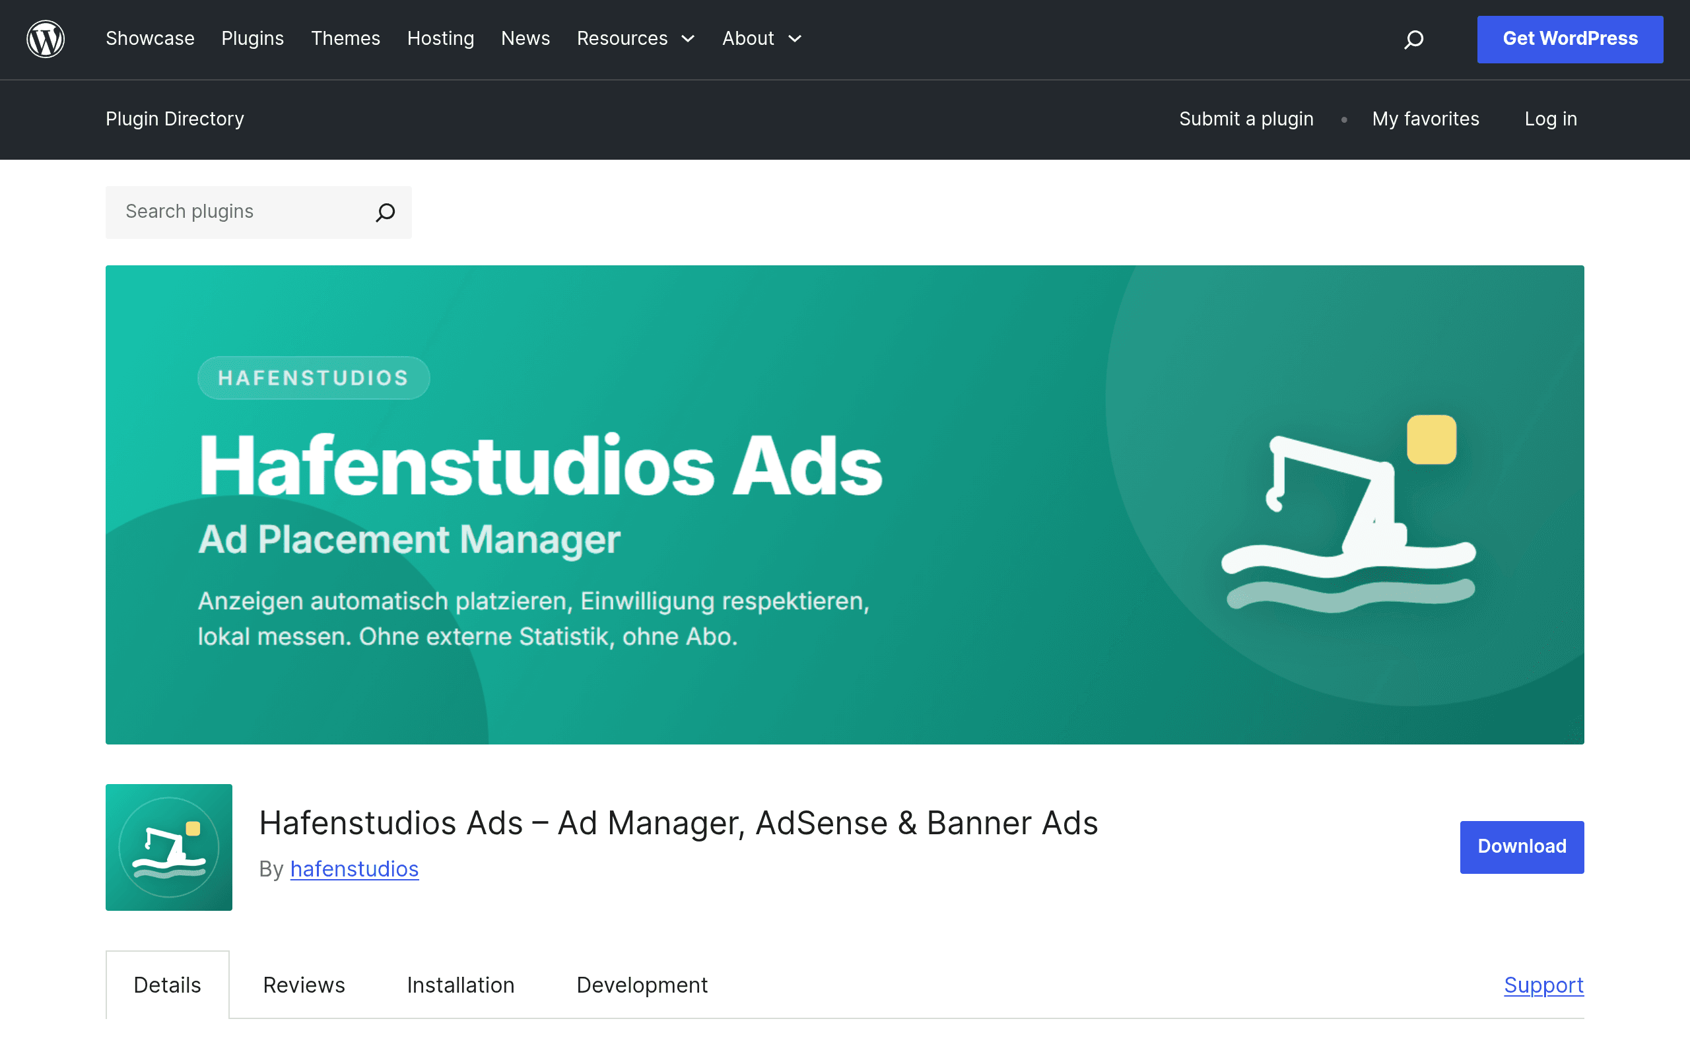Open My favorites link
This screenshot has width=1690, height=1056.
(x=1425, y=119)
